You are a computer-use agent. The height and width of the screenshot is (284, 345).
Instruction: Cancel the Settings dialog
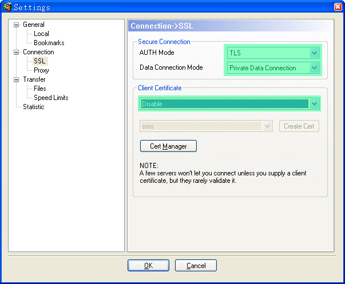(196, 266)
